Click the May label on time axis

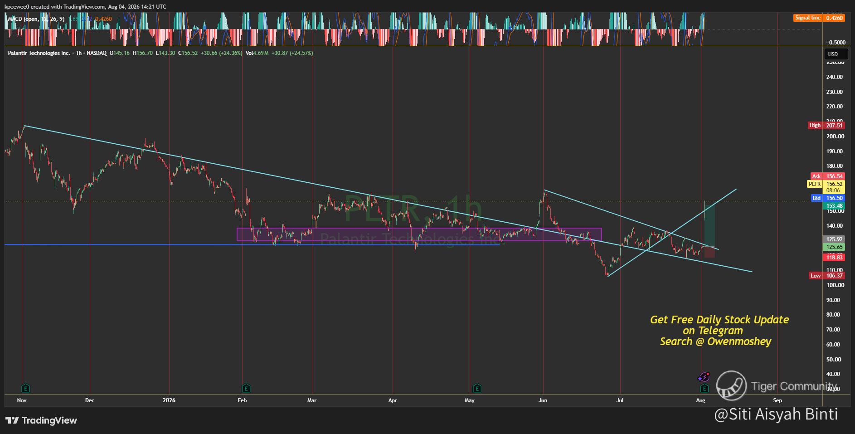(x=470, y=400)
